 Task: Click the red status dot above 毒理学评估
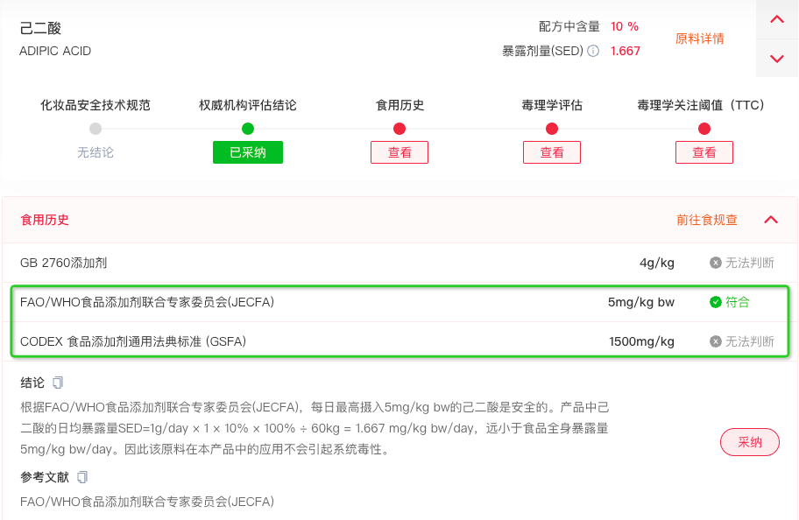pos(552,128)
